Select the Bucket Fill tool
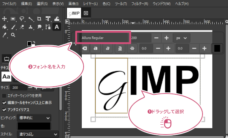This screenshot has width=228, height=138. point(4,27)
